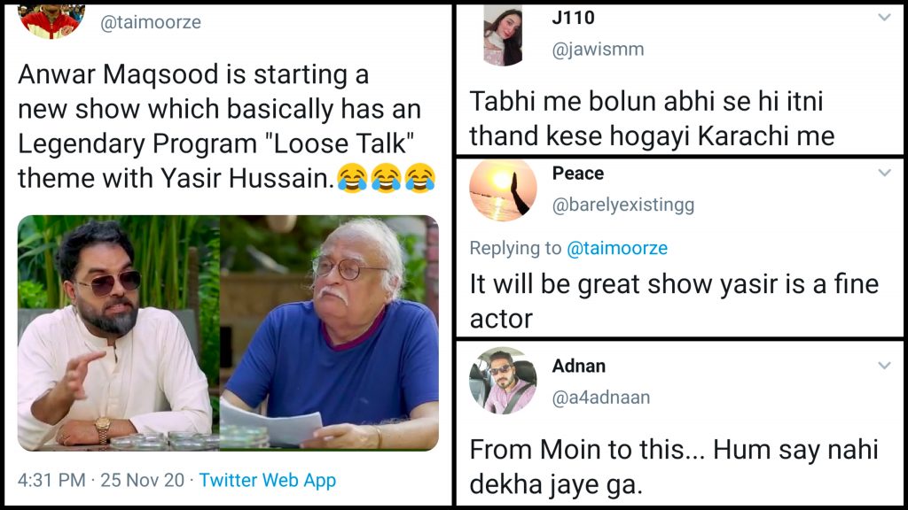Expand Adnan tweet menu chevron

point(883,366)
